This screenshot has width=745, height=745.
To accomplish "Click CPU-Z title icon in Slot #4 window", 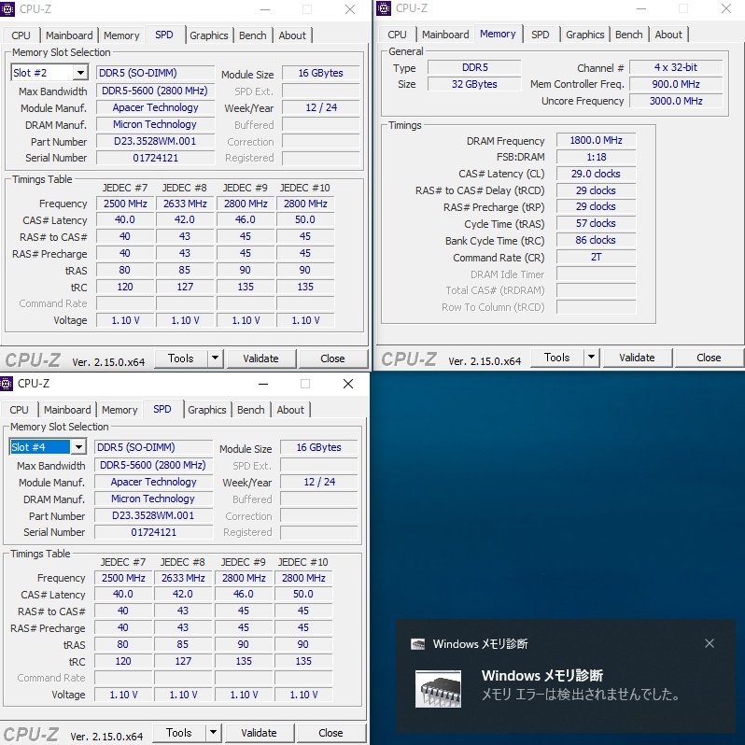I will click(x=7, y=383).
